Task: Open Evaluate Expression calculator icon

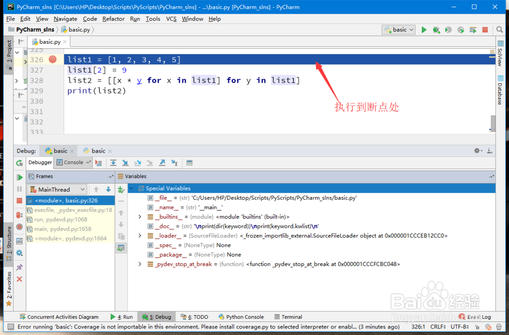Action: 189,163
